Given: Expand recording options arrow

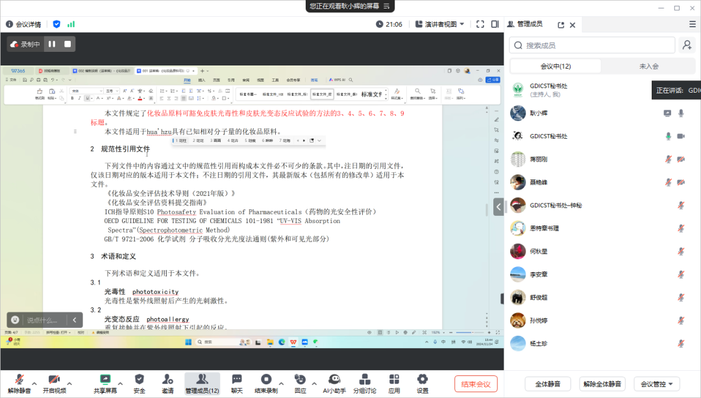Looking at the screenshot, I should click(x=281, y=383).
